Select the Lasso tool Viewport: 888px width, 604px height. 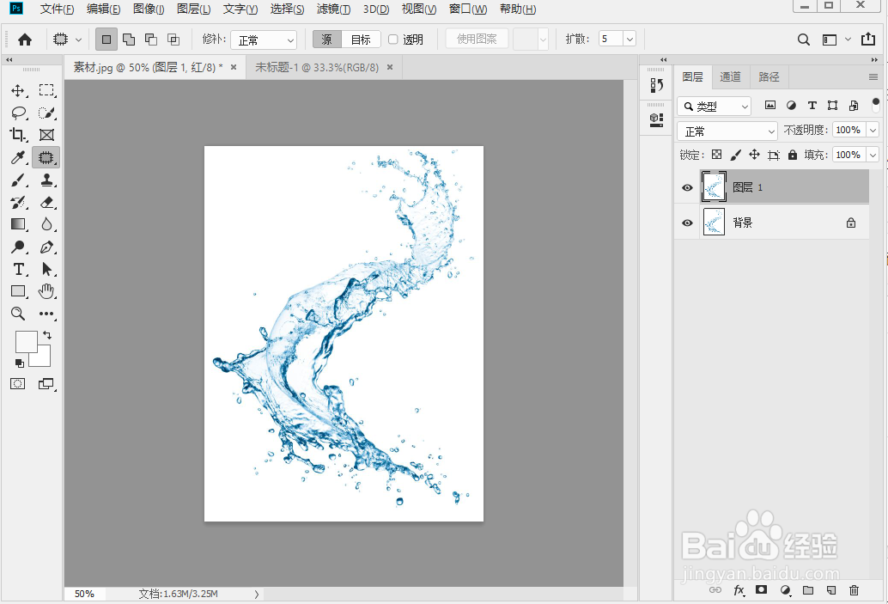[18, 113]
